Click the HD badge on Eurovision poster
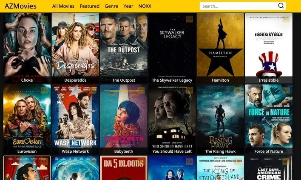This screenshot has height=180, width=301. click(44, 90)
